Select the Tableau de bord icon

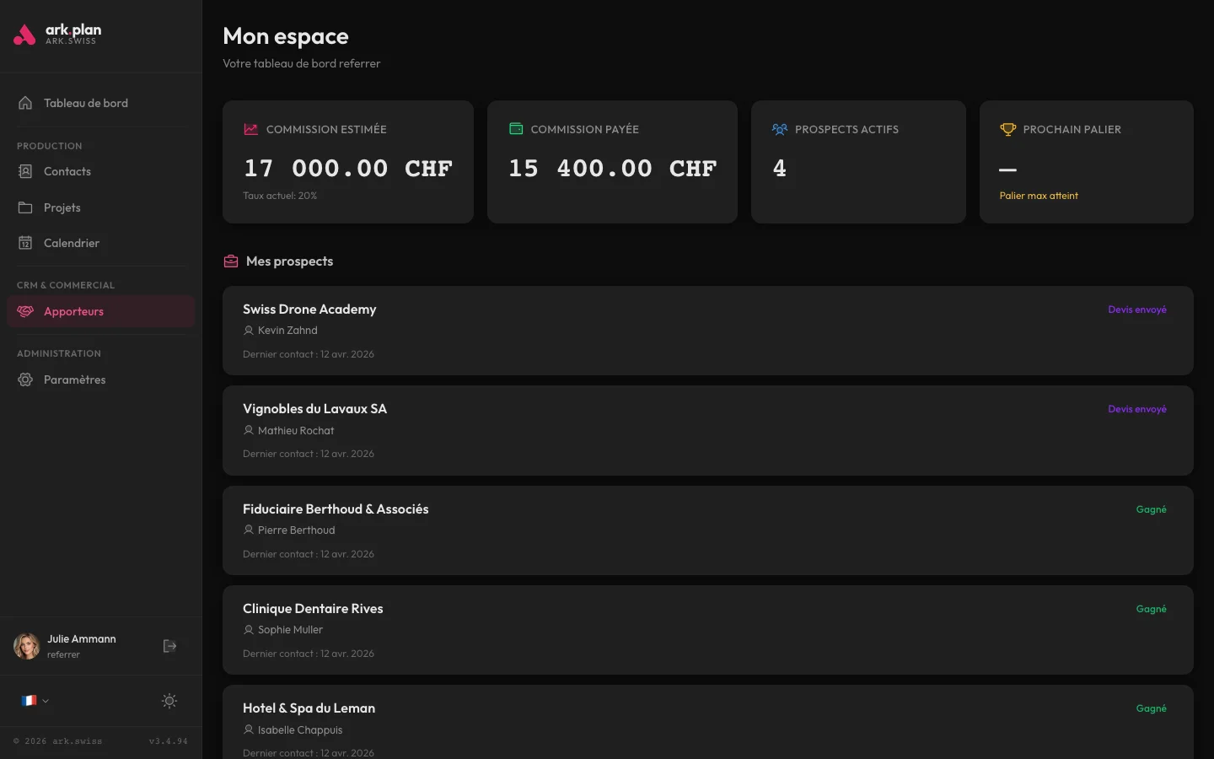coord(26,102)
